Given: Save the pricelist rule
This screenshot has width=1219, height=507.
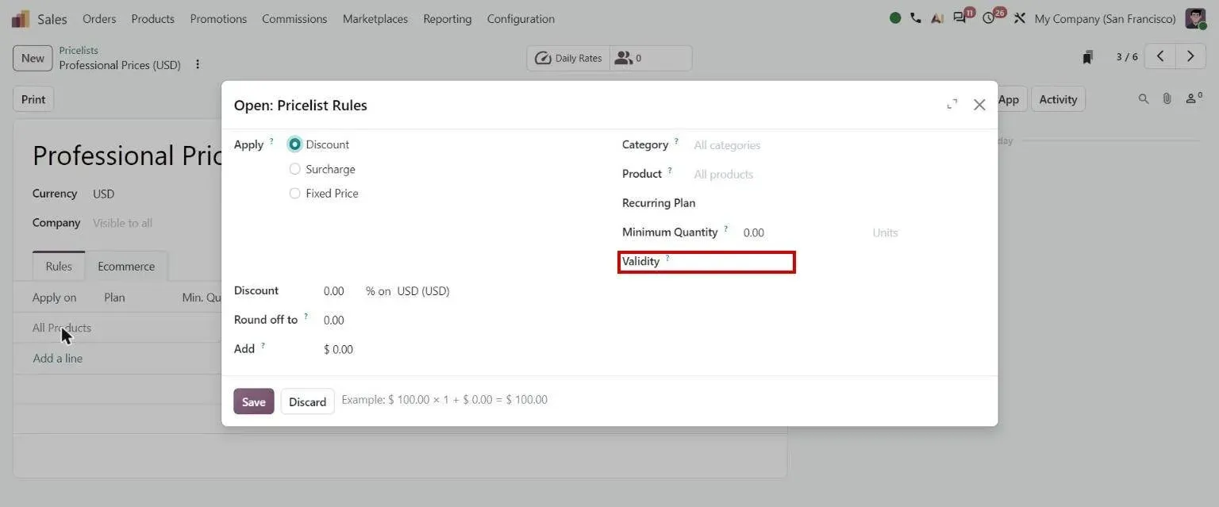Looking at the screenshot, I should (x=254, y=401).
